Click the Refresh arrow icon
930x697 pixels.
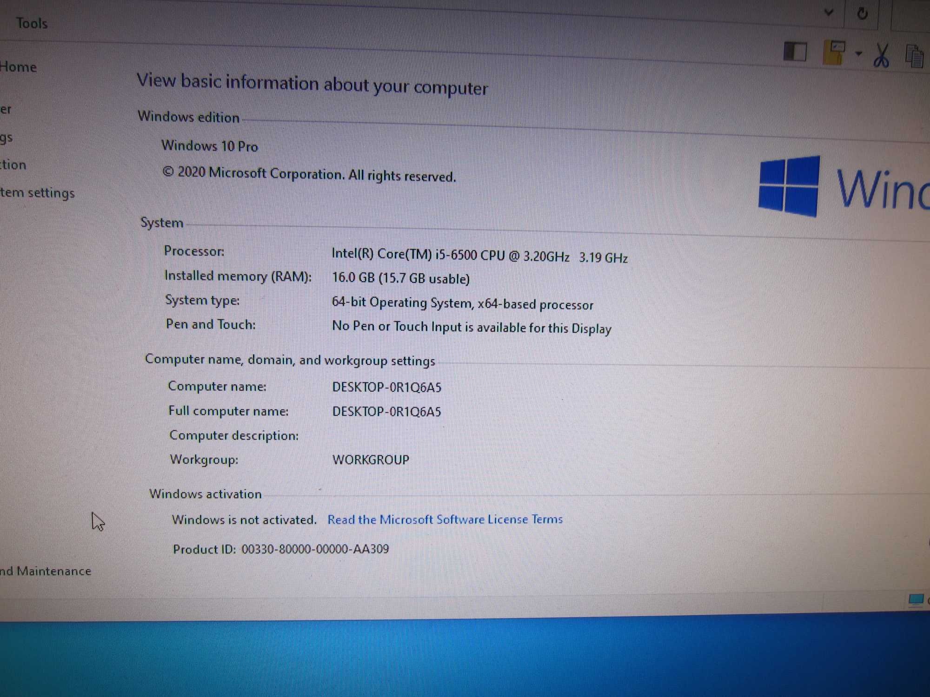click(x=862, y=13)
